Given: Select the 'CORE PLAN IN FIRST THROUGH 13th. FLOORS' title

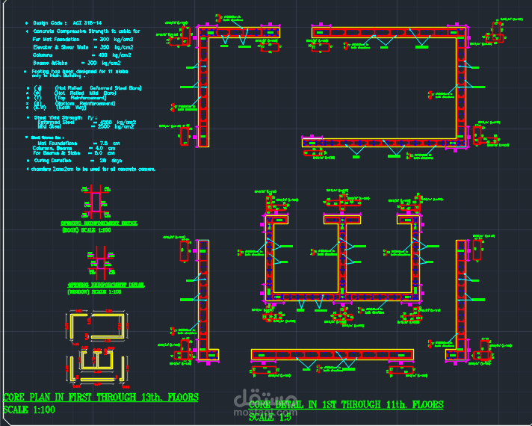Looking at the screenshot, I should [100, 397].
